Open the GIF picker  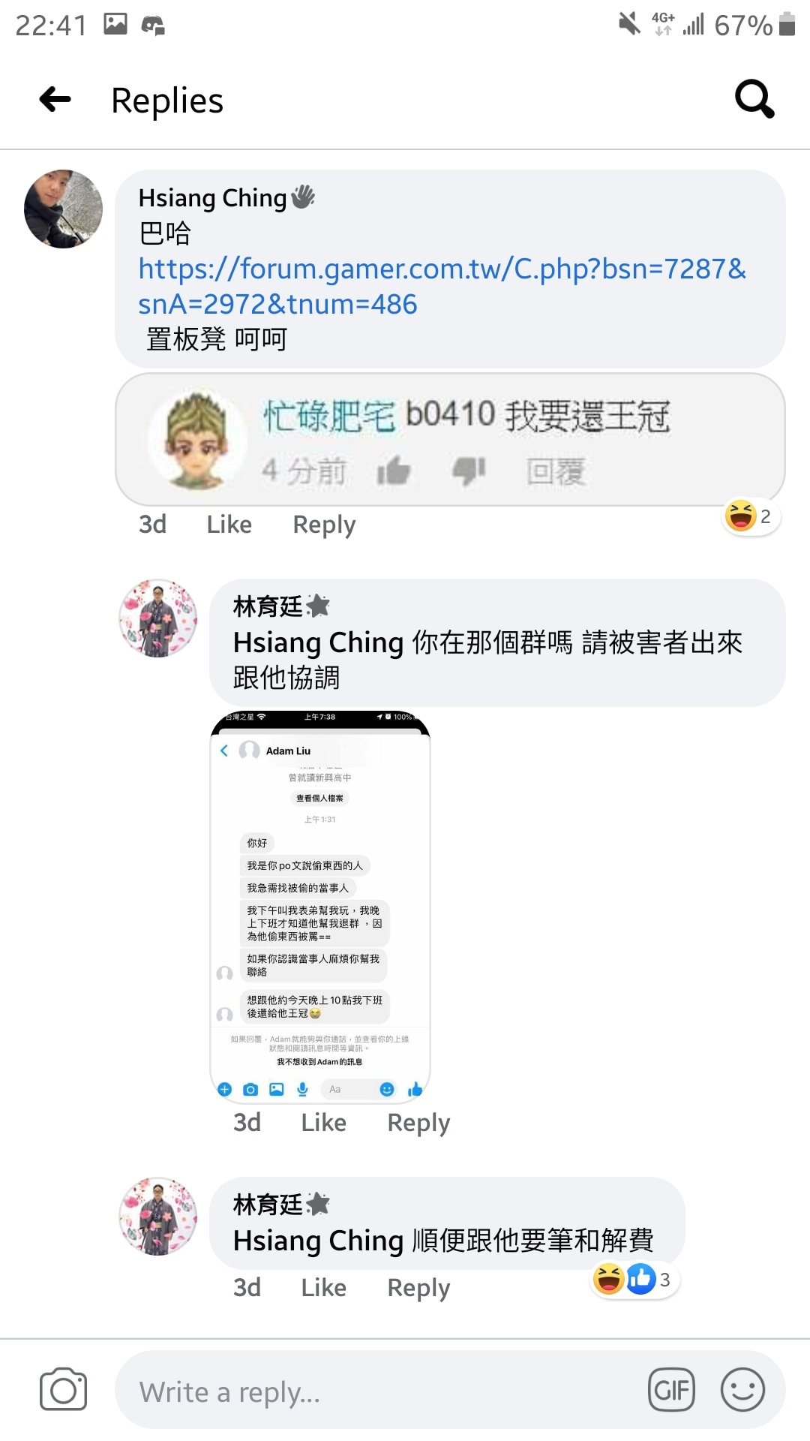pos(671,1390)
